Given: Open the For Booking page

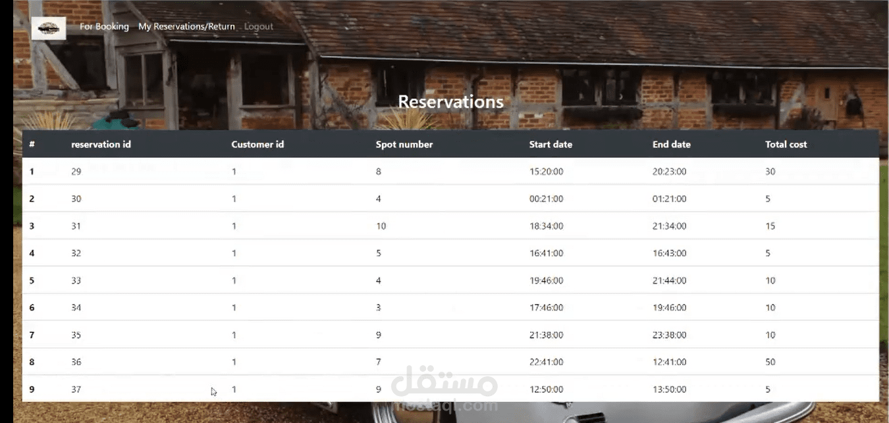Looking at the screenshot, I should [104, 26].
